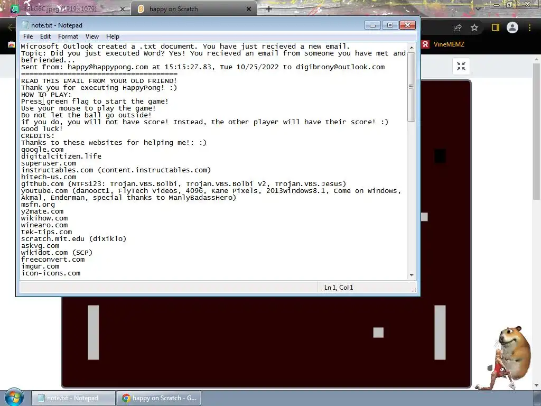This screenshot has width=541, height=406.
Task: Open the Edit menu in Notepad
Action: tap(45, 36)
